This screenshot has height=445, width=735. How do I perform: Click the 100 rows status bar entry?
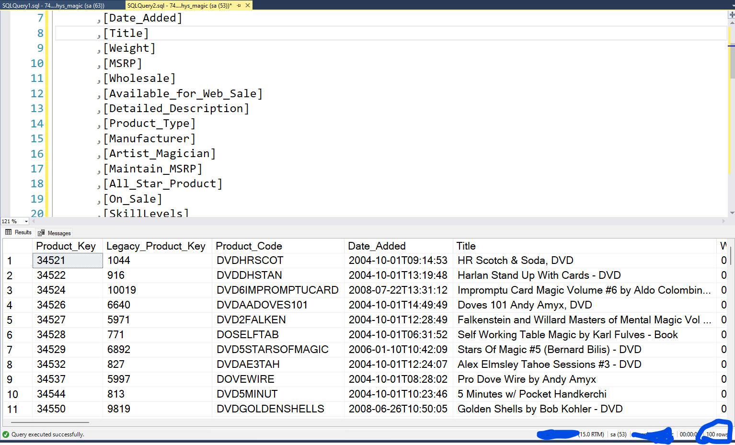[717, 434]
